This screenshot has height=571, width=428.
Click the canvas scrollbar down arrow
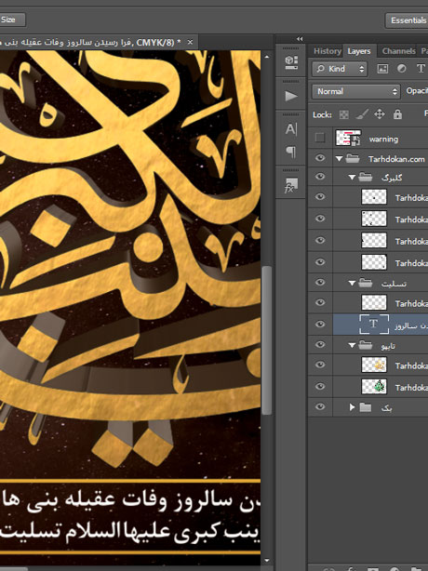click(x=267, y=561)
